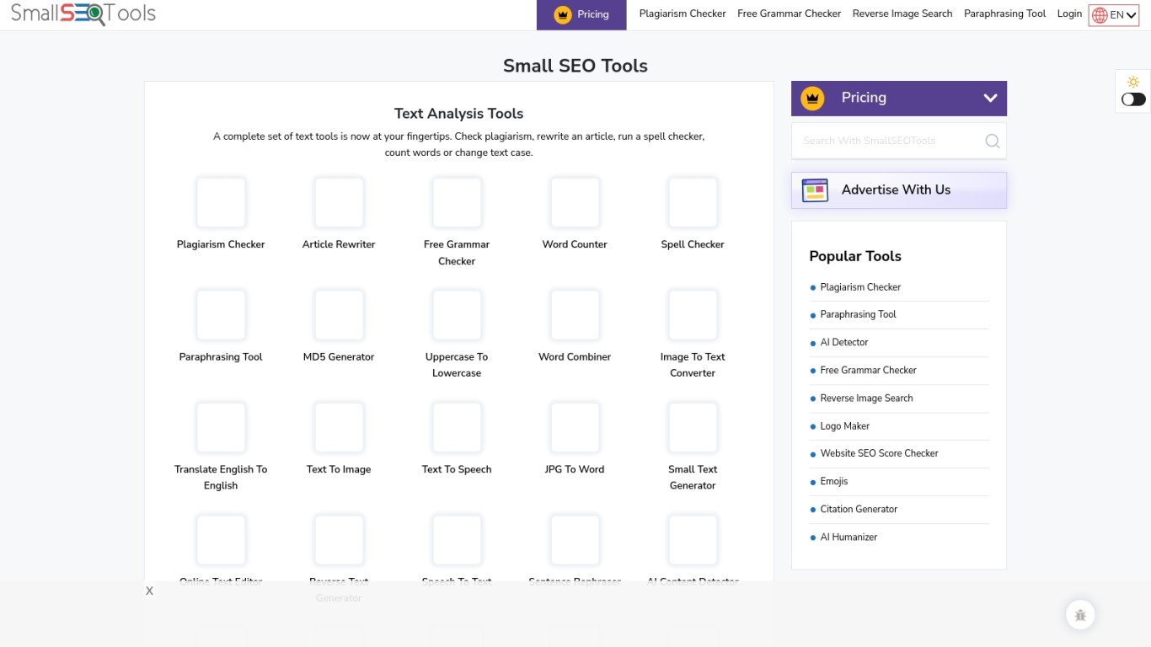Open Paraphrasing Tool in Popular Tools list

tap(858, 314)
